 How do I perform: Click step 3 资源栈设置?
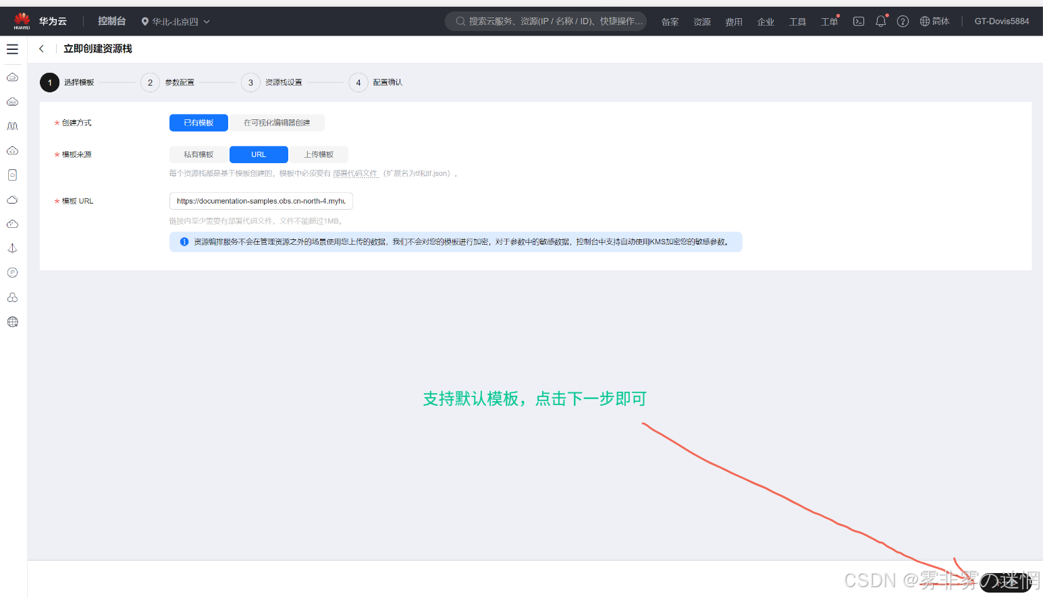click(272, 82)
